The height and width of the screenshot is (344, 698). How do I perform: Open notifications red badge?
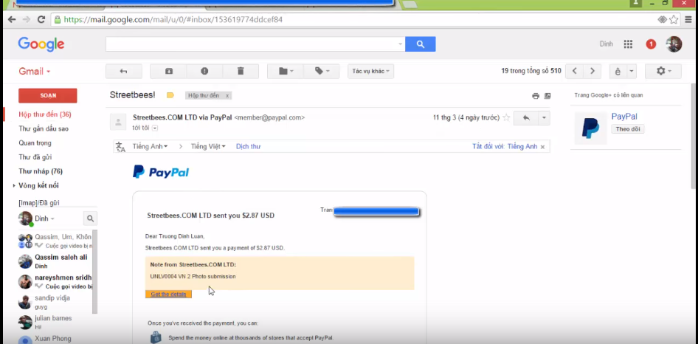pyautogui.click(x=651, y=44)
